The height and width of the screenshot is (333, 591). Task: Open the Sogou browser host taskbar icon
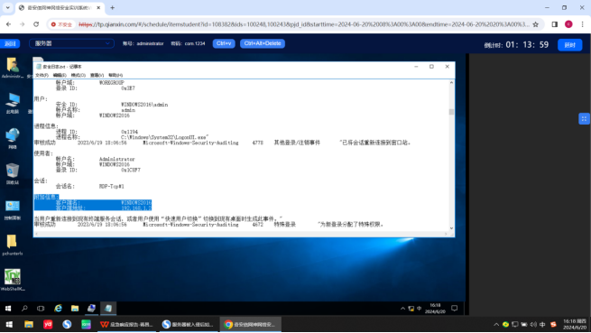pyautogui.click(x=67, y=324)
